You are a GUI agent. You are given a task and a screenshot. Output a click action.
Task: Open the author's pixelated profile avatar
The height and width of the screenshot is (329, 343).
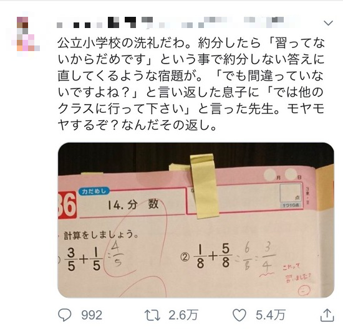click(x=26, y=34)
